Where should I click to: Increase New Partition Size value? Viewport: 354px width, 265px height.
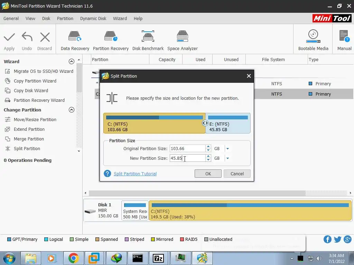coord(208,156)
